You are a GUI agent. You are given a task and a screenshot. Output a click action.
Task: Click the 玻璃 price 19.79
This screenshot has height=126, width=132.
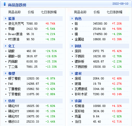[97, 84]
